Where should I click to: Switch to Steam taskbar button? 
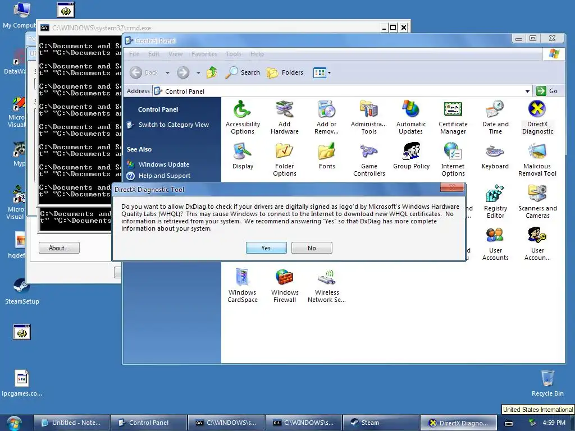point(382,423)
